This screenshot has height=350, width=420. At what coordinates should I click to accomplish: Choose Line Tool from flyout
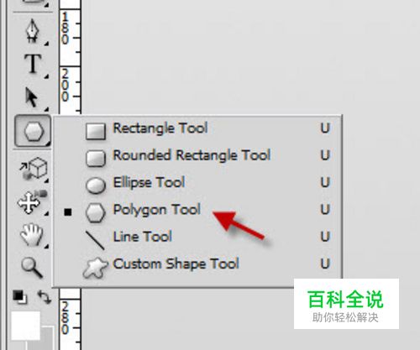click(x=197, y=238)
